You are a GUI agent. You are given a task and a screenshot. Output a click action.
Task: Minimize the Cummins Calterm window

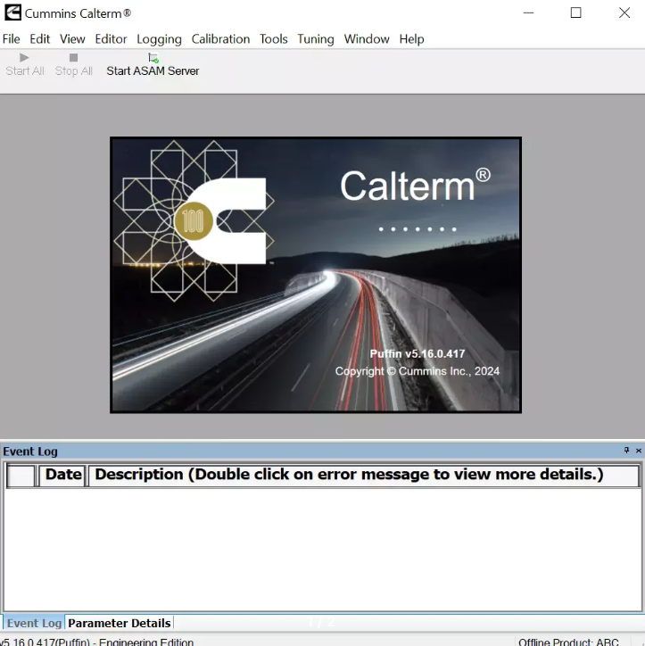pyautogui.click(x=528, y=12)
